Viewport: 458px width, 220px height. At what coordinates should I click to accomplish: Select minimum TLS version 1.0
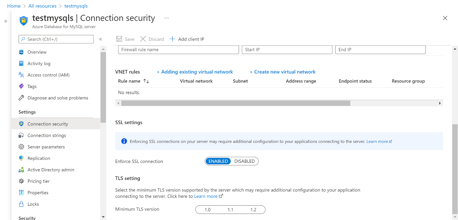coord(208,210)
